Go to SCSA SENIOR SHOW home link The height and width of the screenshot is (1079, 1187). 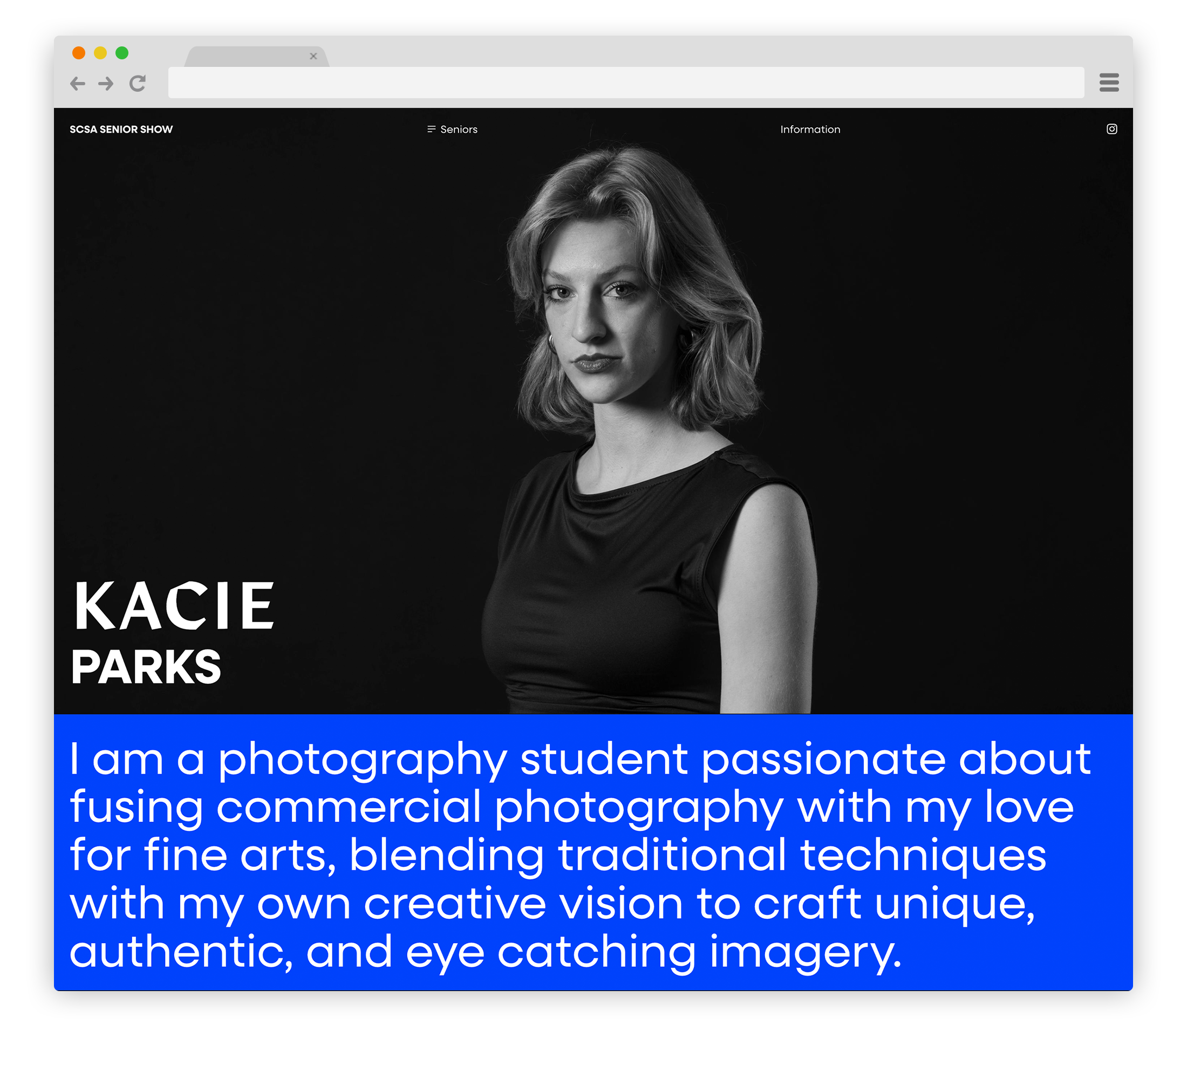pyautogui.click(x=121, y=129)
